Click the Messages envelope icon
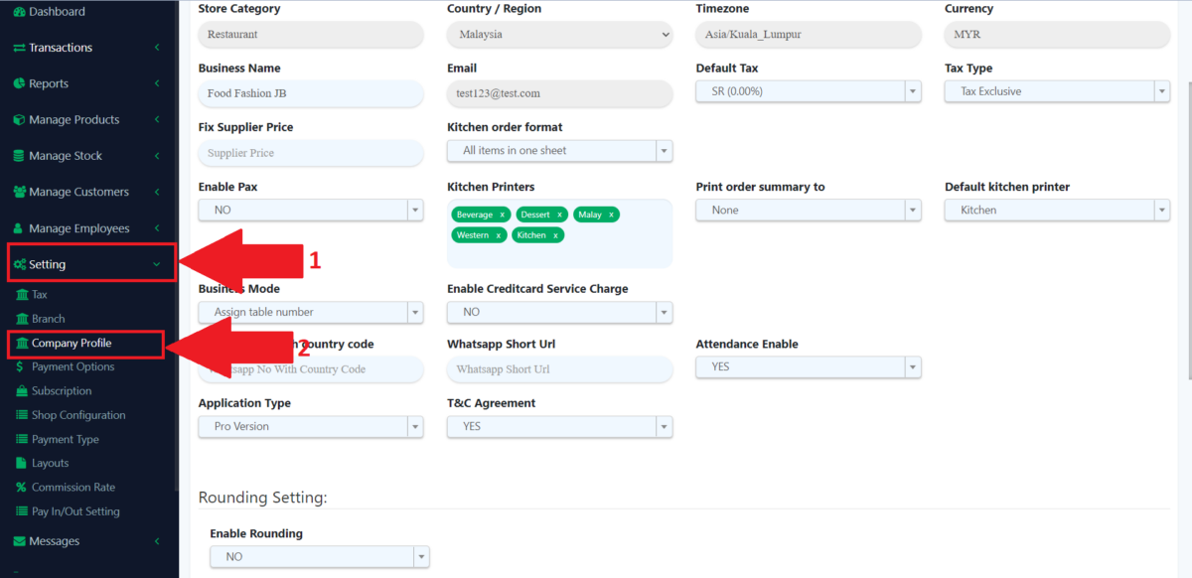1192x578 pixels. (19, 541)
